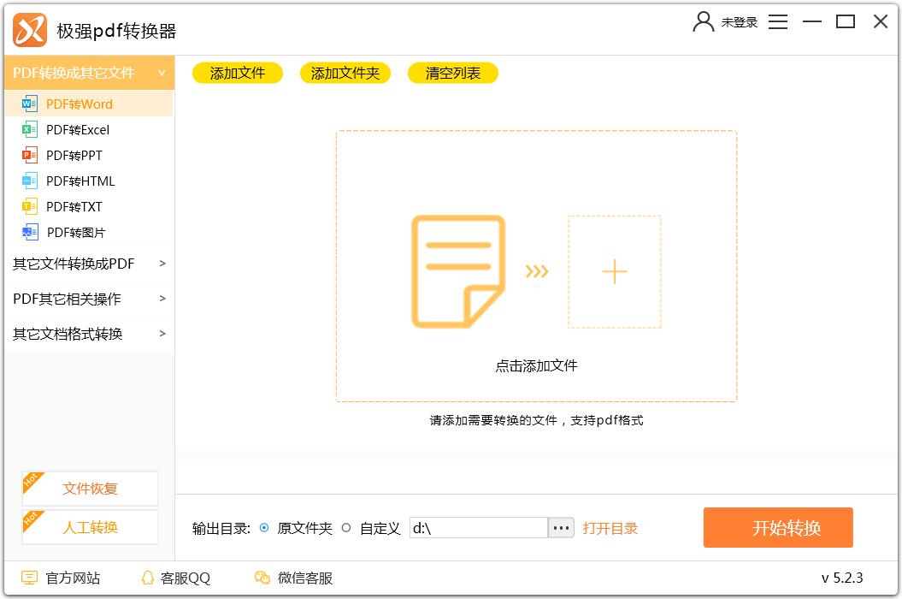Select the PDF转Excel icon
Screen dimensions: 902x599
pyautogui.click(x=30, y=130)
